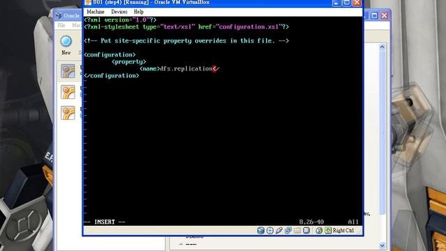Click the <property> tag line
Viewport: 446px width, 251px height.
[129, 62]
